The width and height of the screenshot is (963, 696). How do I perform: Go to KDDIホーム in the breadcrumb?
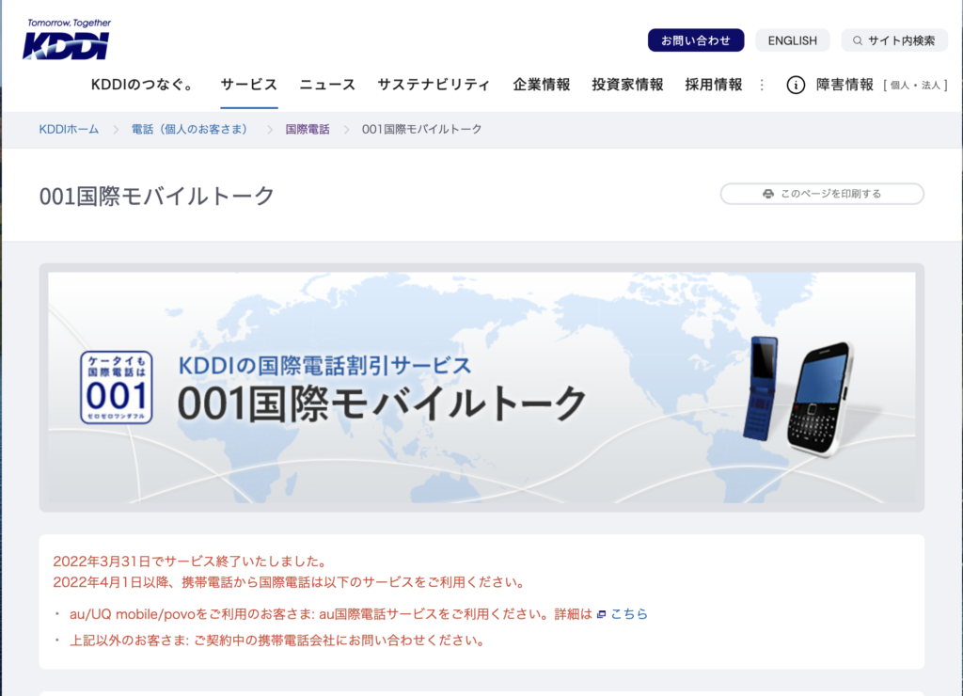(69, 129)
